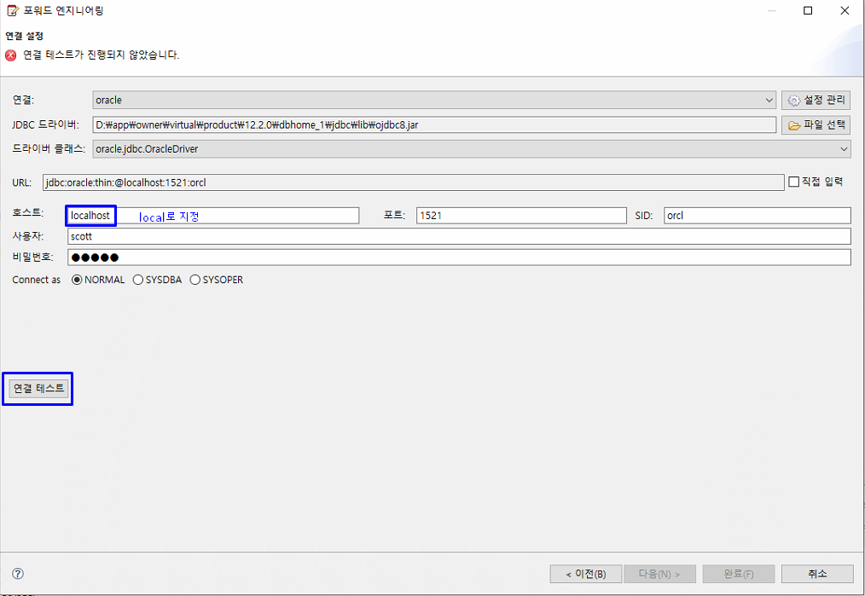Click the 호스트 localhost field

coord(213,216)
